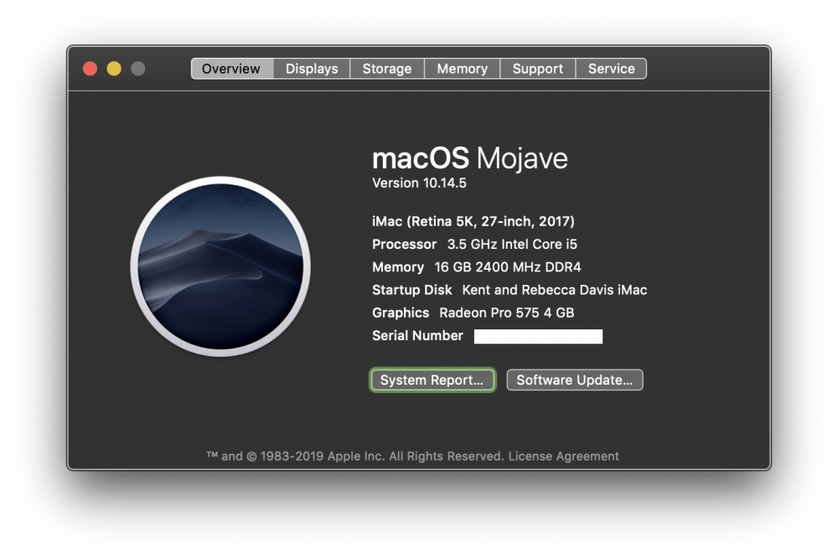Click the iMac Retina 5K model description
Image resolution: width=838 pixels, height=559 pixels.
click(x=473, y=221)
